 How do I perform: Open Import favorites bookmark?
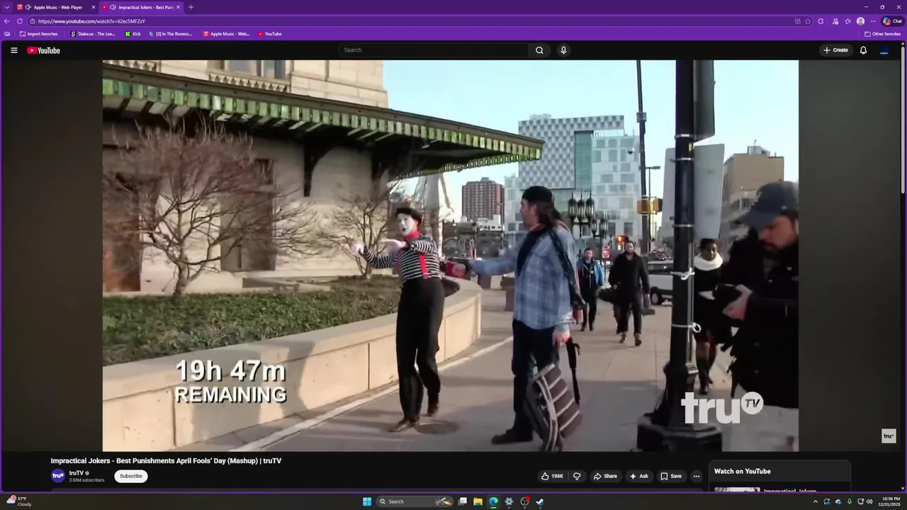click(x=39, y=34)
